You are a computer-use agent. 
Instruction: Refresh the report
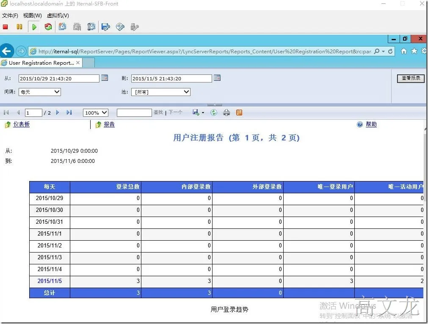pos(214,113)
